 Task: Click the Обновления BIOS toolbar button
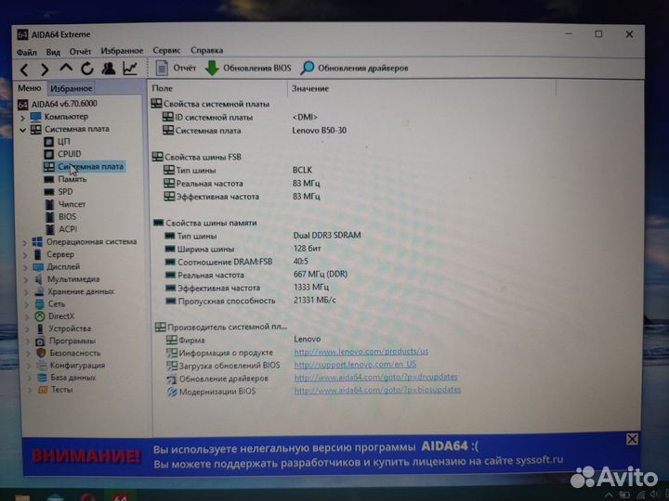click(248, 68)
